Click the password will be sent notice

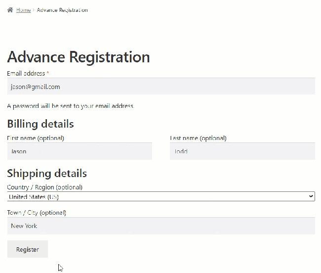coord(71,106)
